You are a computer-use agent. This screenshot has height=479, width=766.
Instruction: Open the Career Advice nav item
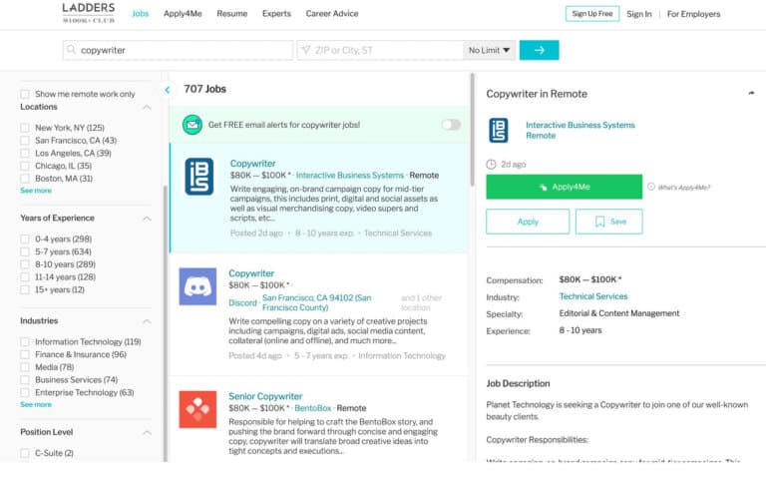[x=332, y=14]
